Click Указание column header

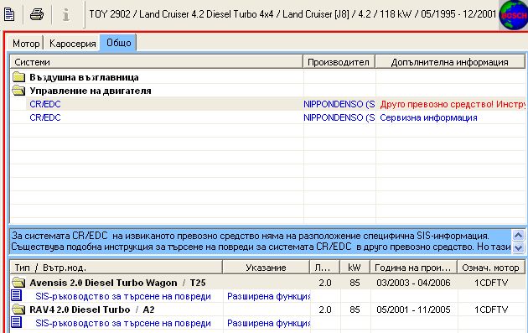click(x=266, y=268)
